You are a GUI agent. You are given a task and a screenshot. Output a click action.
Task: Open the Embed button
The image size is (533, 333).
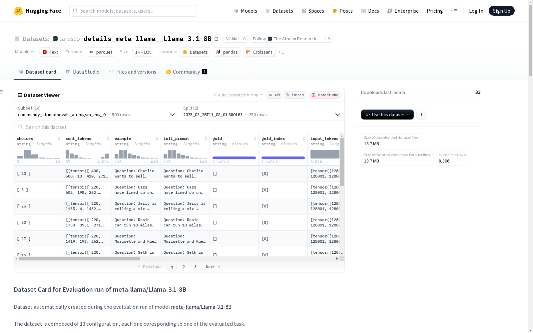(295, 95)
